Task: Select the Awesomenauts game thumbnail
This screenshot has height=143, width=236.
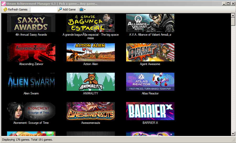Action: point(91,111)
